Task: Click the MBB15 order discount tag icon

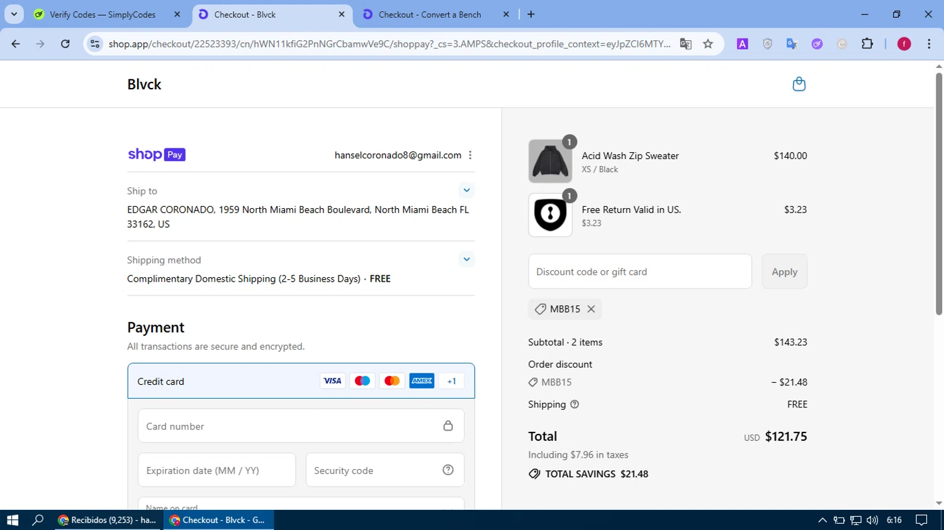Action: tap(533, 382)
